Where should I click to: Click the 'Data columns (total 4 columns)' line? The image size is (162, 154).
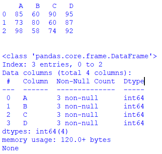[67, 73]
